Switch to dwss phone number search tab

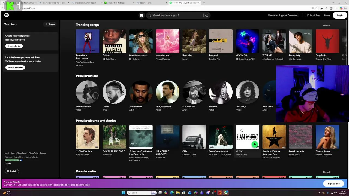click(x=86, y=3)
